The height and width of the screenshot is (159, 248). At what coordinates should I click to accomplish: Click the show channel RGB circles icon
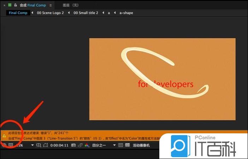pos(86,145)
